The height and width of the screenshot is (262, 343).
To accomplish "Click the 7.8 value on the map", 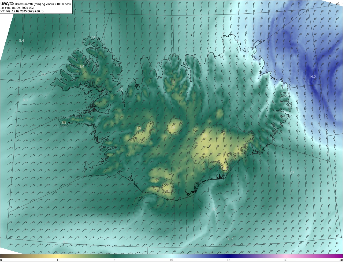I will pos(43,75).
